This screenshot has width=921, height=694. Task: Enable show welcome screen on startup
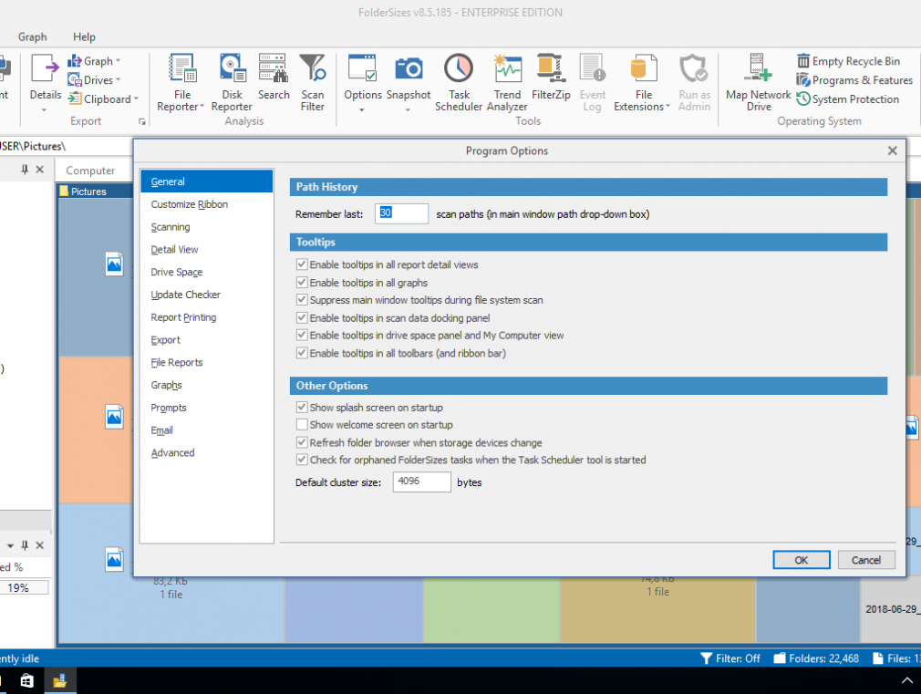point(302,424)
